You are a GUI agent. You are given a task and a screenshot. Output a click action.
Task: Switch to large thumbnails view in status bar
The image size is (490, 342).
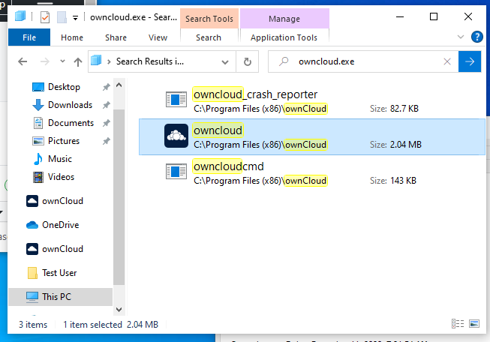click(474, 323)
